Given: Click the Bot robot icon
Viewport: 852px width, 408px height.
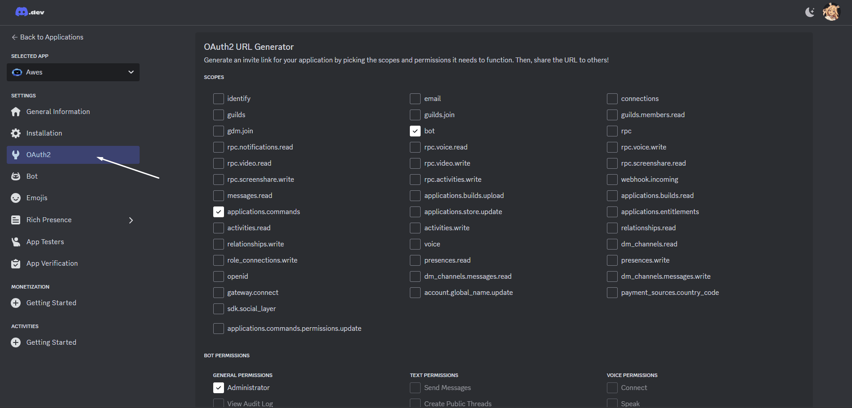Looking at the screenshot, I should pyautogui.click(x=16, y=176).
